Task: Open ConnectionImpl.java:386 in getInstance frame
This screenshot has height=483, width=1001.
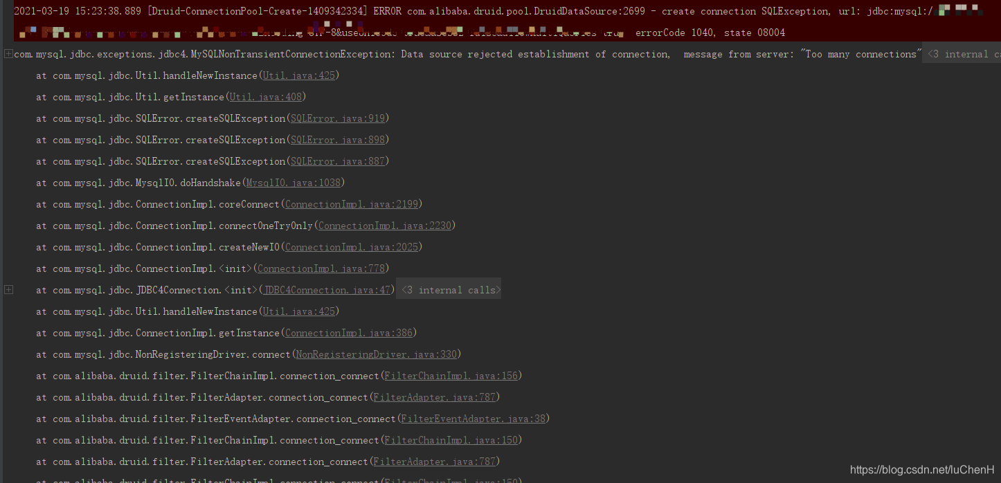Action: [x=348, y=333]
